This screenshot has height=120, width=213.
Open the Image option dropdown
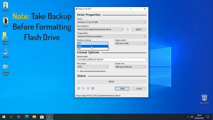pyautogui.click(x=111, y=36)
